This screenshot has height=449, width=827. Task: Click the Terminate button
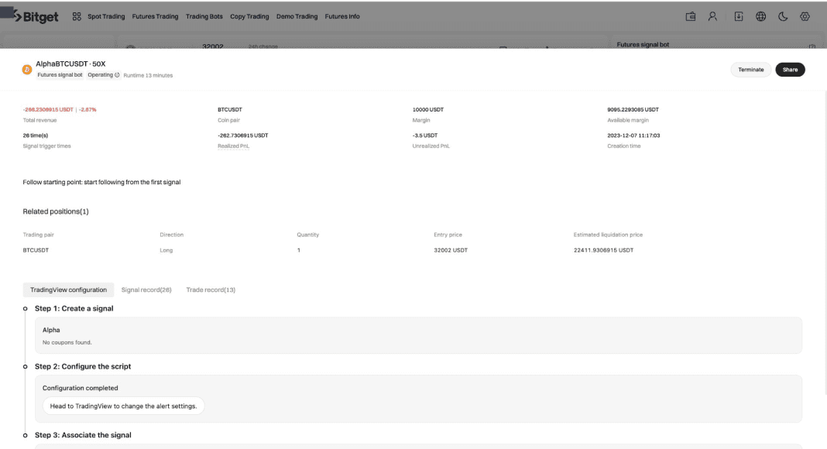pyautogui.click(x=750, y=70)
